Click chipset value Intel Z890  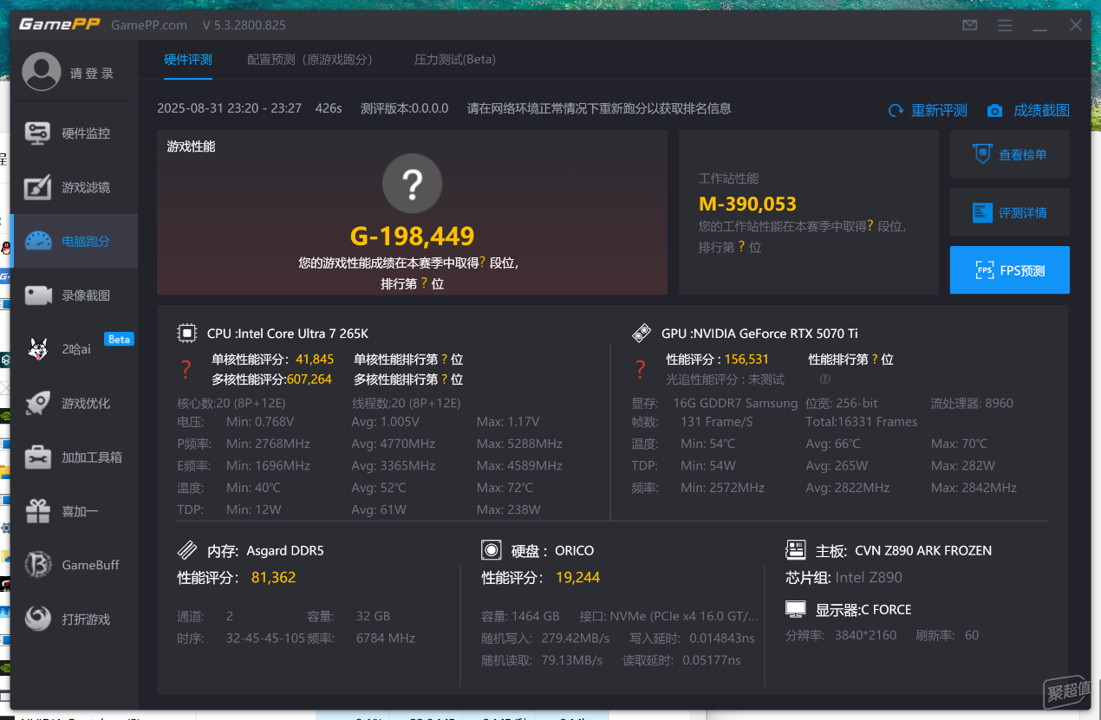869,577
